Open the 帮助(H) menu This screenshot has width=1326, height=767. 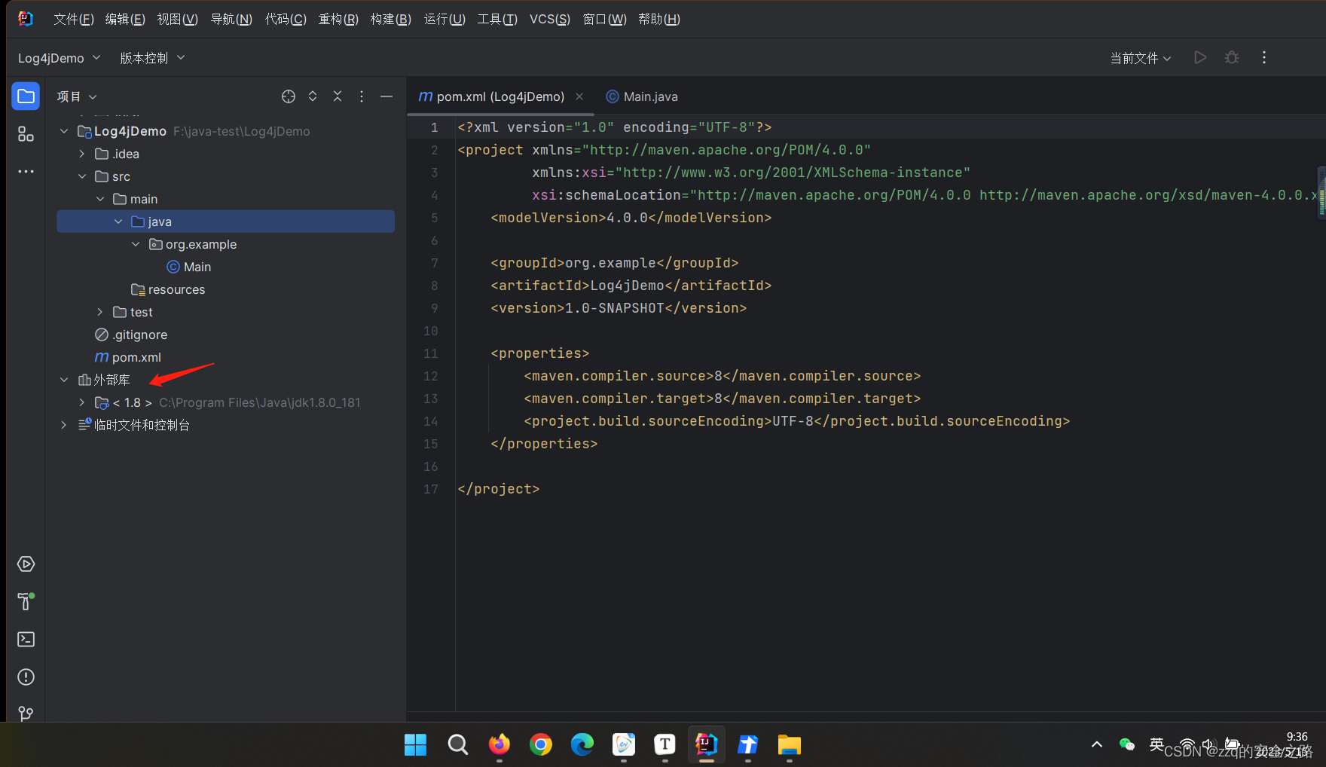click(x=659, y=19)
